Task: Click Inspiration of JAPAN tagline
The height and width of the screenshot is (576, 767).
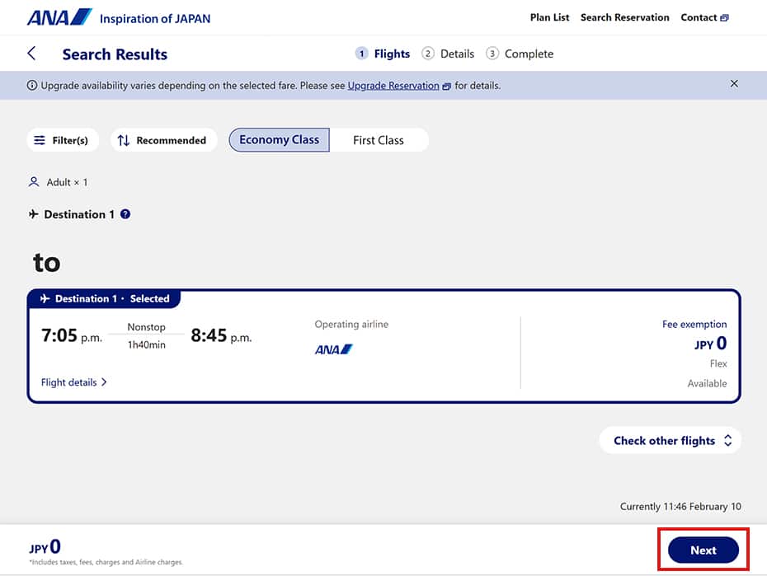Action: [155, 19]
